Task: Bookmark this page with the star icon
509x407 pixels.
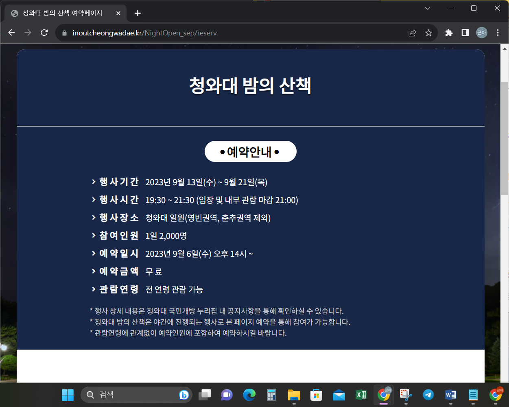Action: pyautogui.click(x=428, y=33)
